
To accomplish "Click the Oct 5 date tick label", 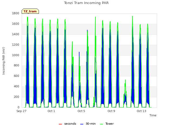I will click(x=81, y=111).
